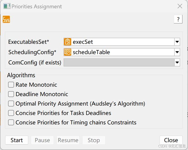Screen dimensions: 188x150
Task: Enable Deadline Monotonic algorithm
Action: (11, 94)
